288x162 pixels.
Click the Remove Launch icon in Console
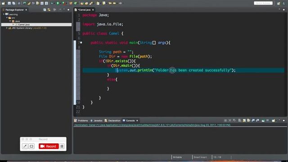(230, 121)
